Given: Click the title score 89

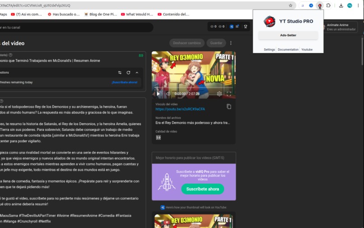Looking at the screenshot, I should (141, 56).
